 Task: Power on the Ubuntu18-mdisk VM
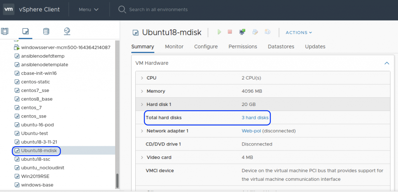tap(219, 32)
